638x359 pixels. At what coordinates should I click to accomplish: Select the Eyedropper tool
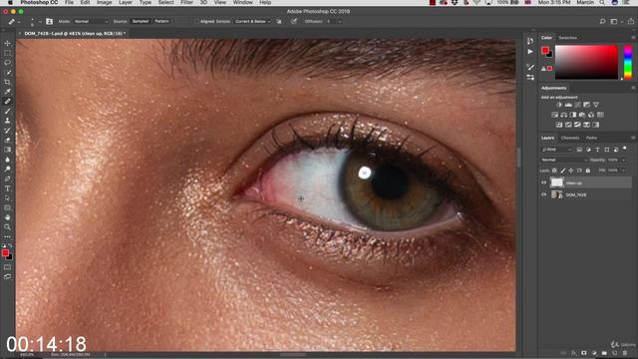(x=7, y=92)
